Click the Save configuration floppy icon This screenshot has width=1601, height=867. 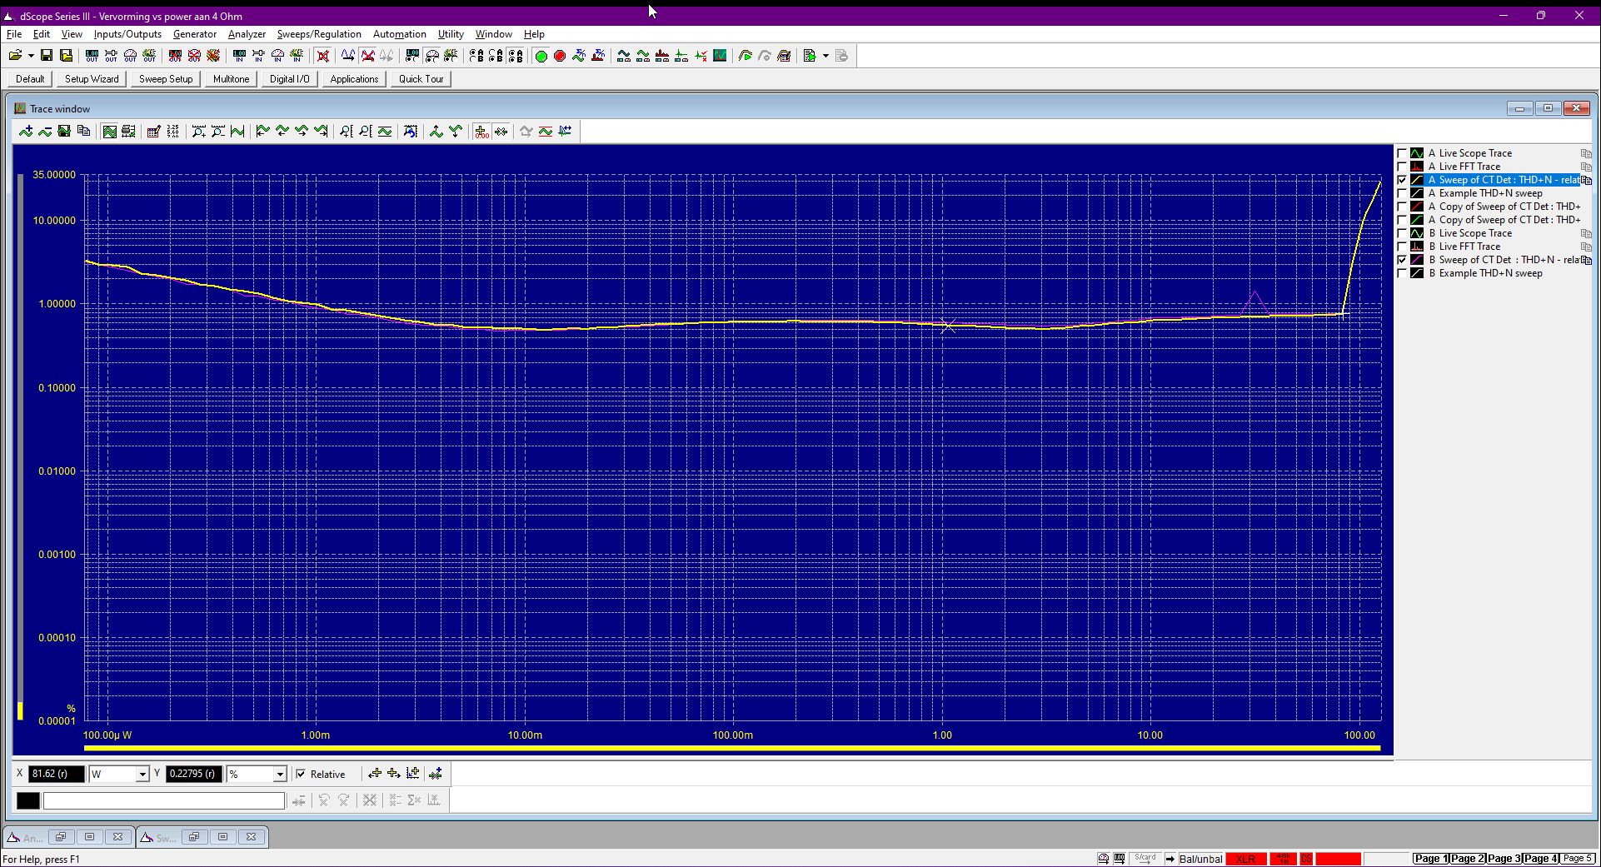pos(47,56)
